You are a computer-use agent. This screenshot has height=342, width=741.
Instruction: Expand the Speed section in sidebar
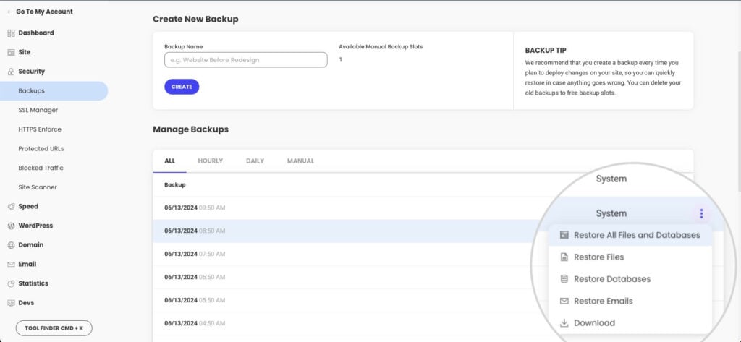click(28, 206)
